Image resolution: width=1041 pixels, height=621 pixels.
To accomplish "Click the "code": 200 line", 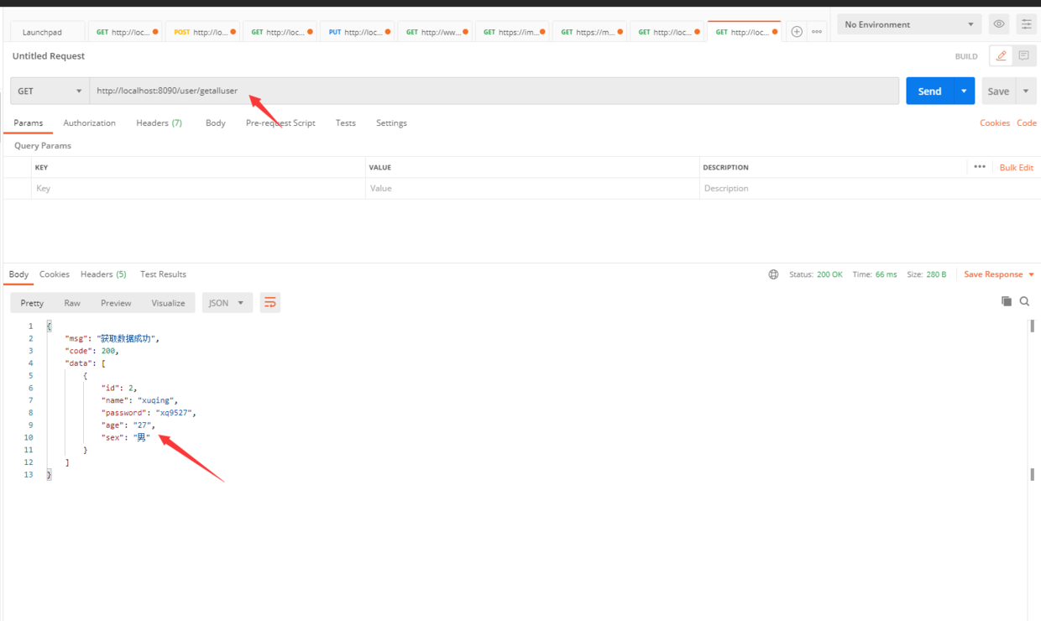I will (x=92, y=351).
